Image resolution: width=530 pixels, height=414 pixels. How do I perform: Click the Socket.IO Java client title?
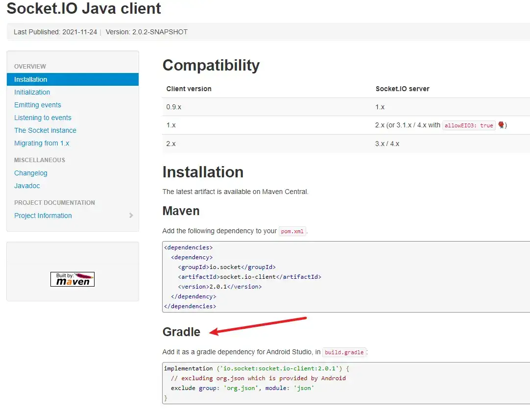(x=84, y=8)
